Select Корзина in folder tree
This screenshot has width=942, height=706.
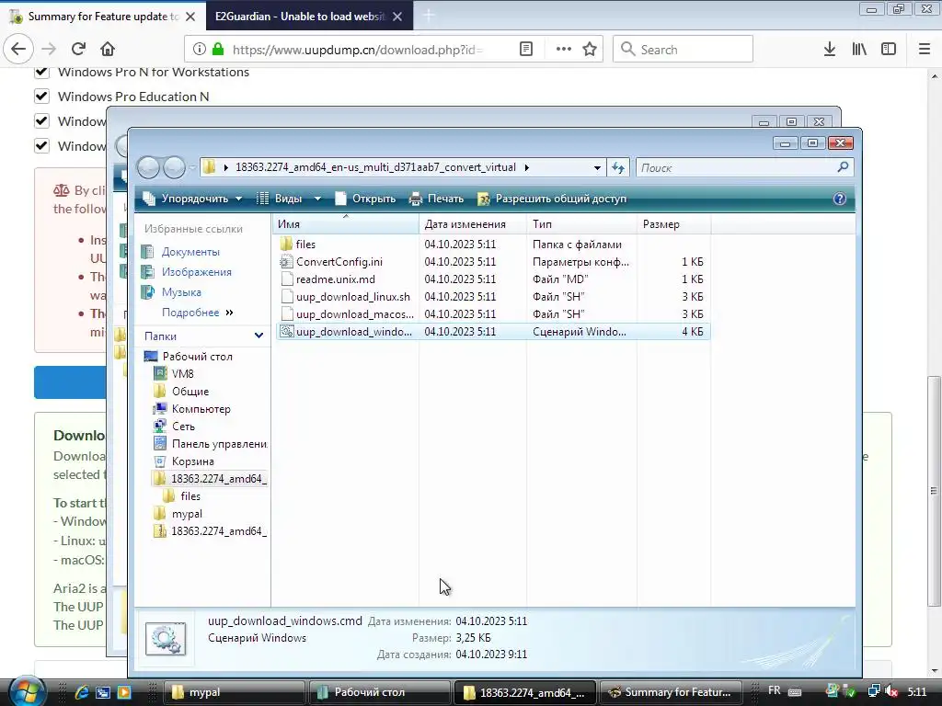coord(192,461)
